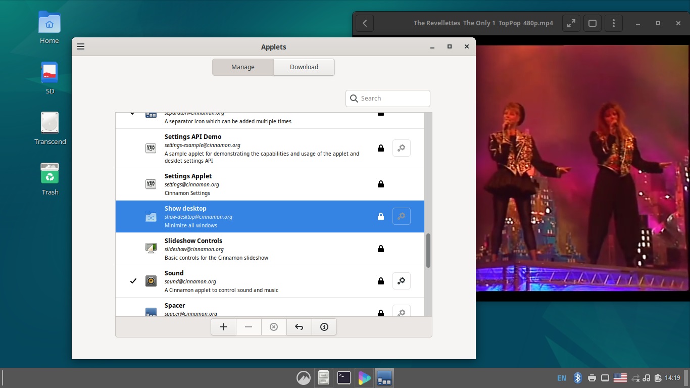
Task: Open the sound music-note tray icon
Action: pos(647,378)
